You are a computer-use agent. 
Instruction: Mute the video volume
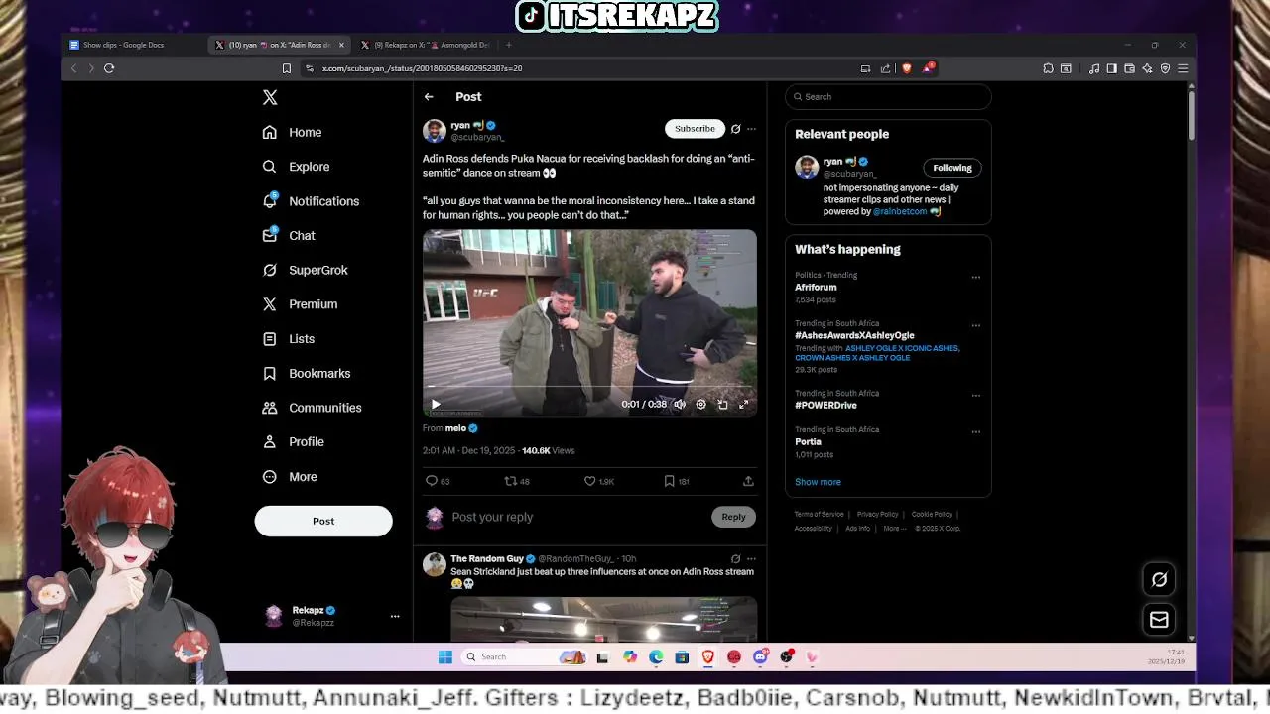680,405
